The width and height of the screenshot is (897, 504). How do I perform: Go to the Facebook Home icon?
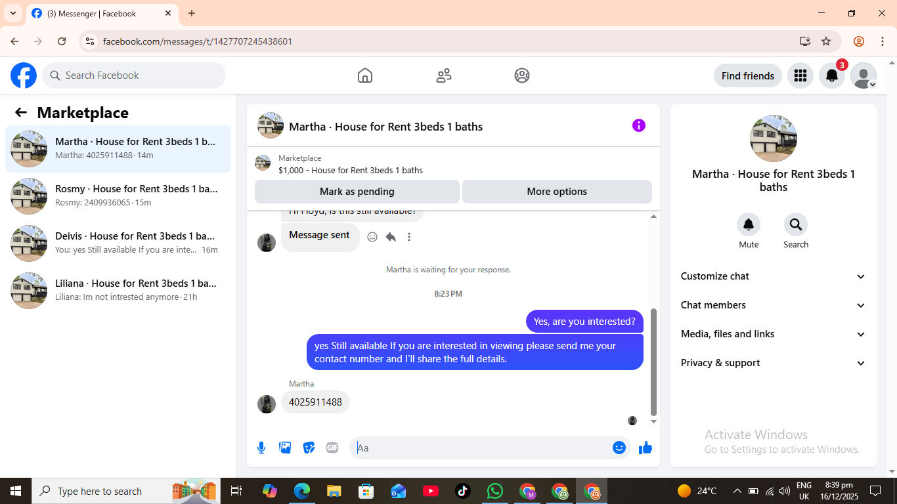tap(365, 75)
